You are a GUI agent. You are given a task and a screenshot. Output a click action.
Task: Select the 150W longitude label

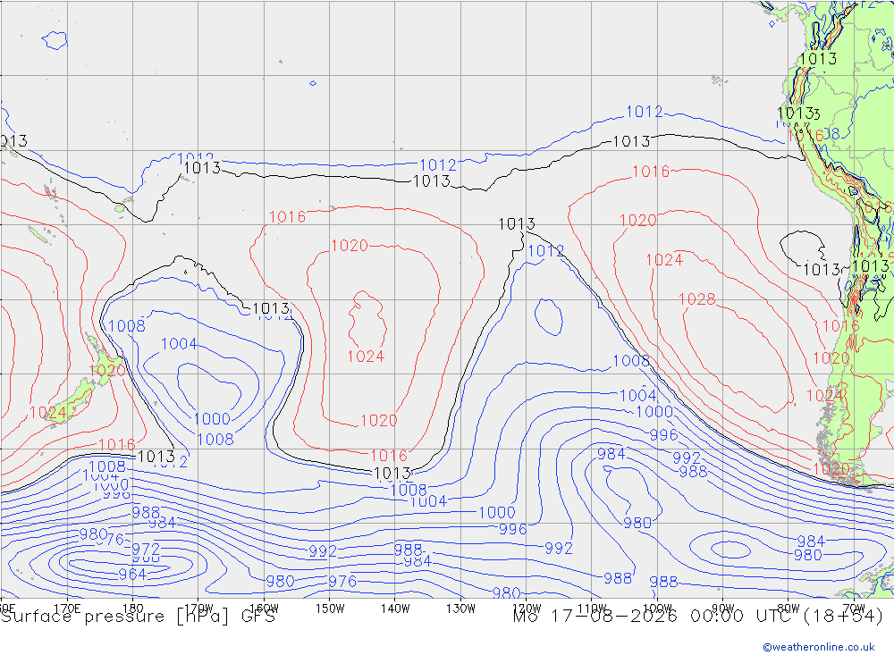(330, 609)
